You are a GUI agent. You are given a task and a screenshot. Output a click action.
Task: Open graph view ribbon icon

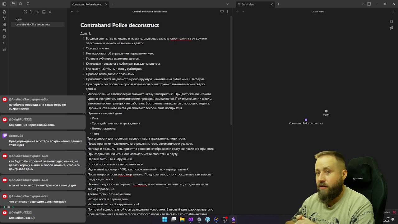[x=4, y=18]
